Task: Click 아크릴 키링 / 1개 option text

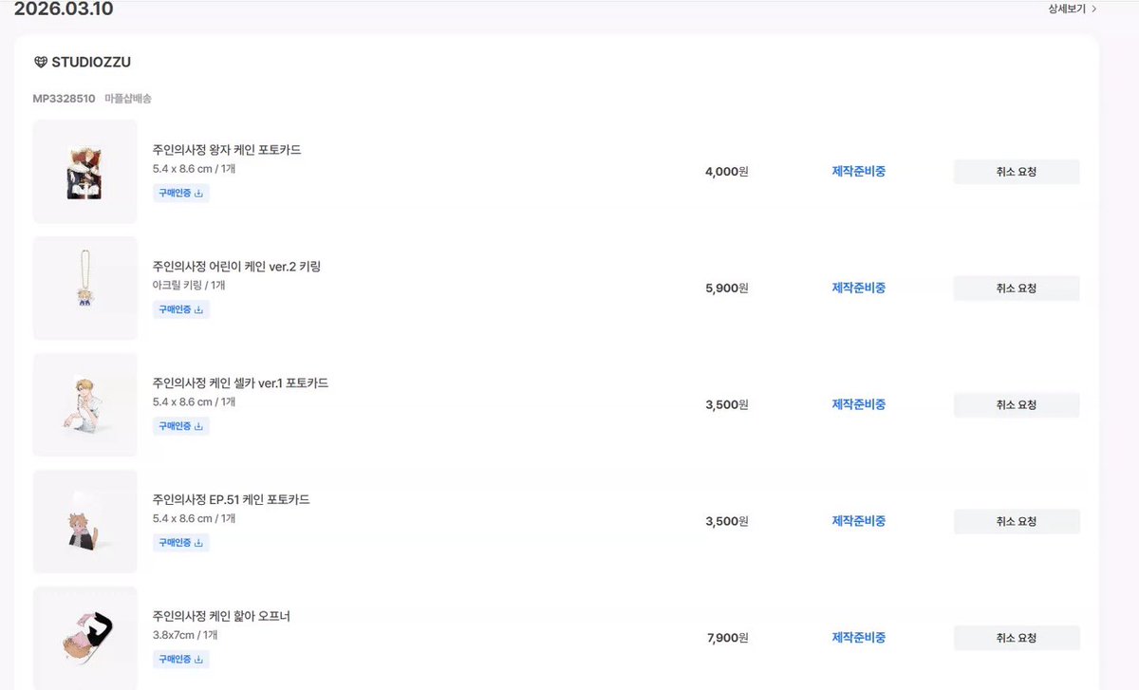Action: (189, 286)
